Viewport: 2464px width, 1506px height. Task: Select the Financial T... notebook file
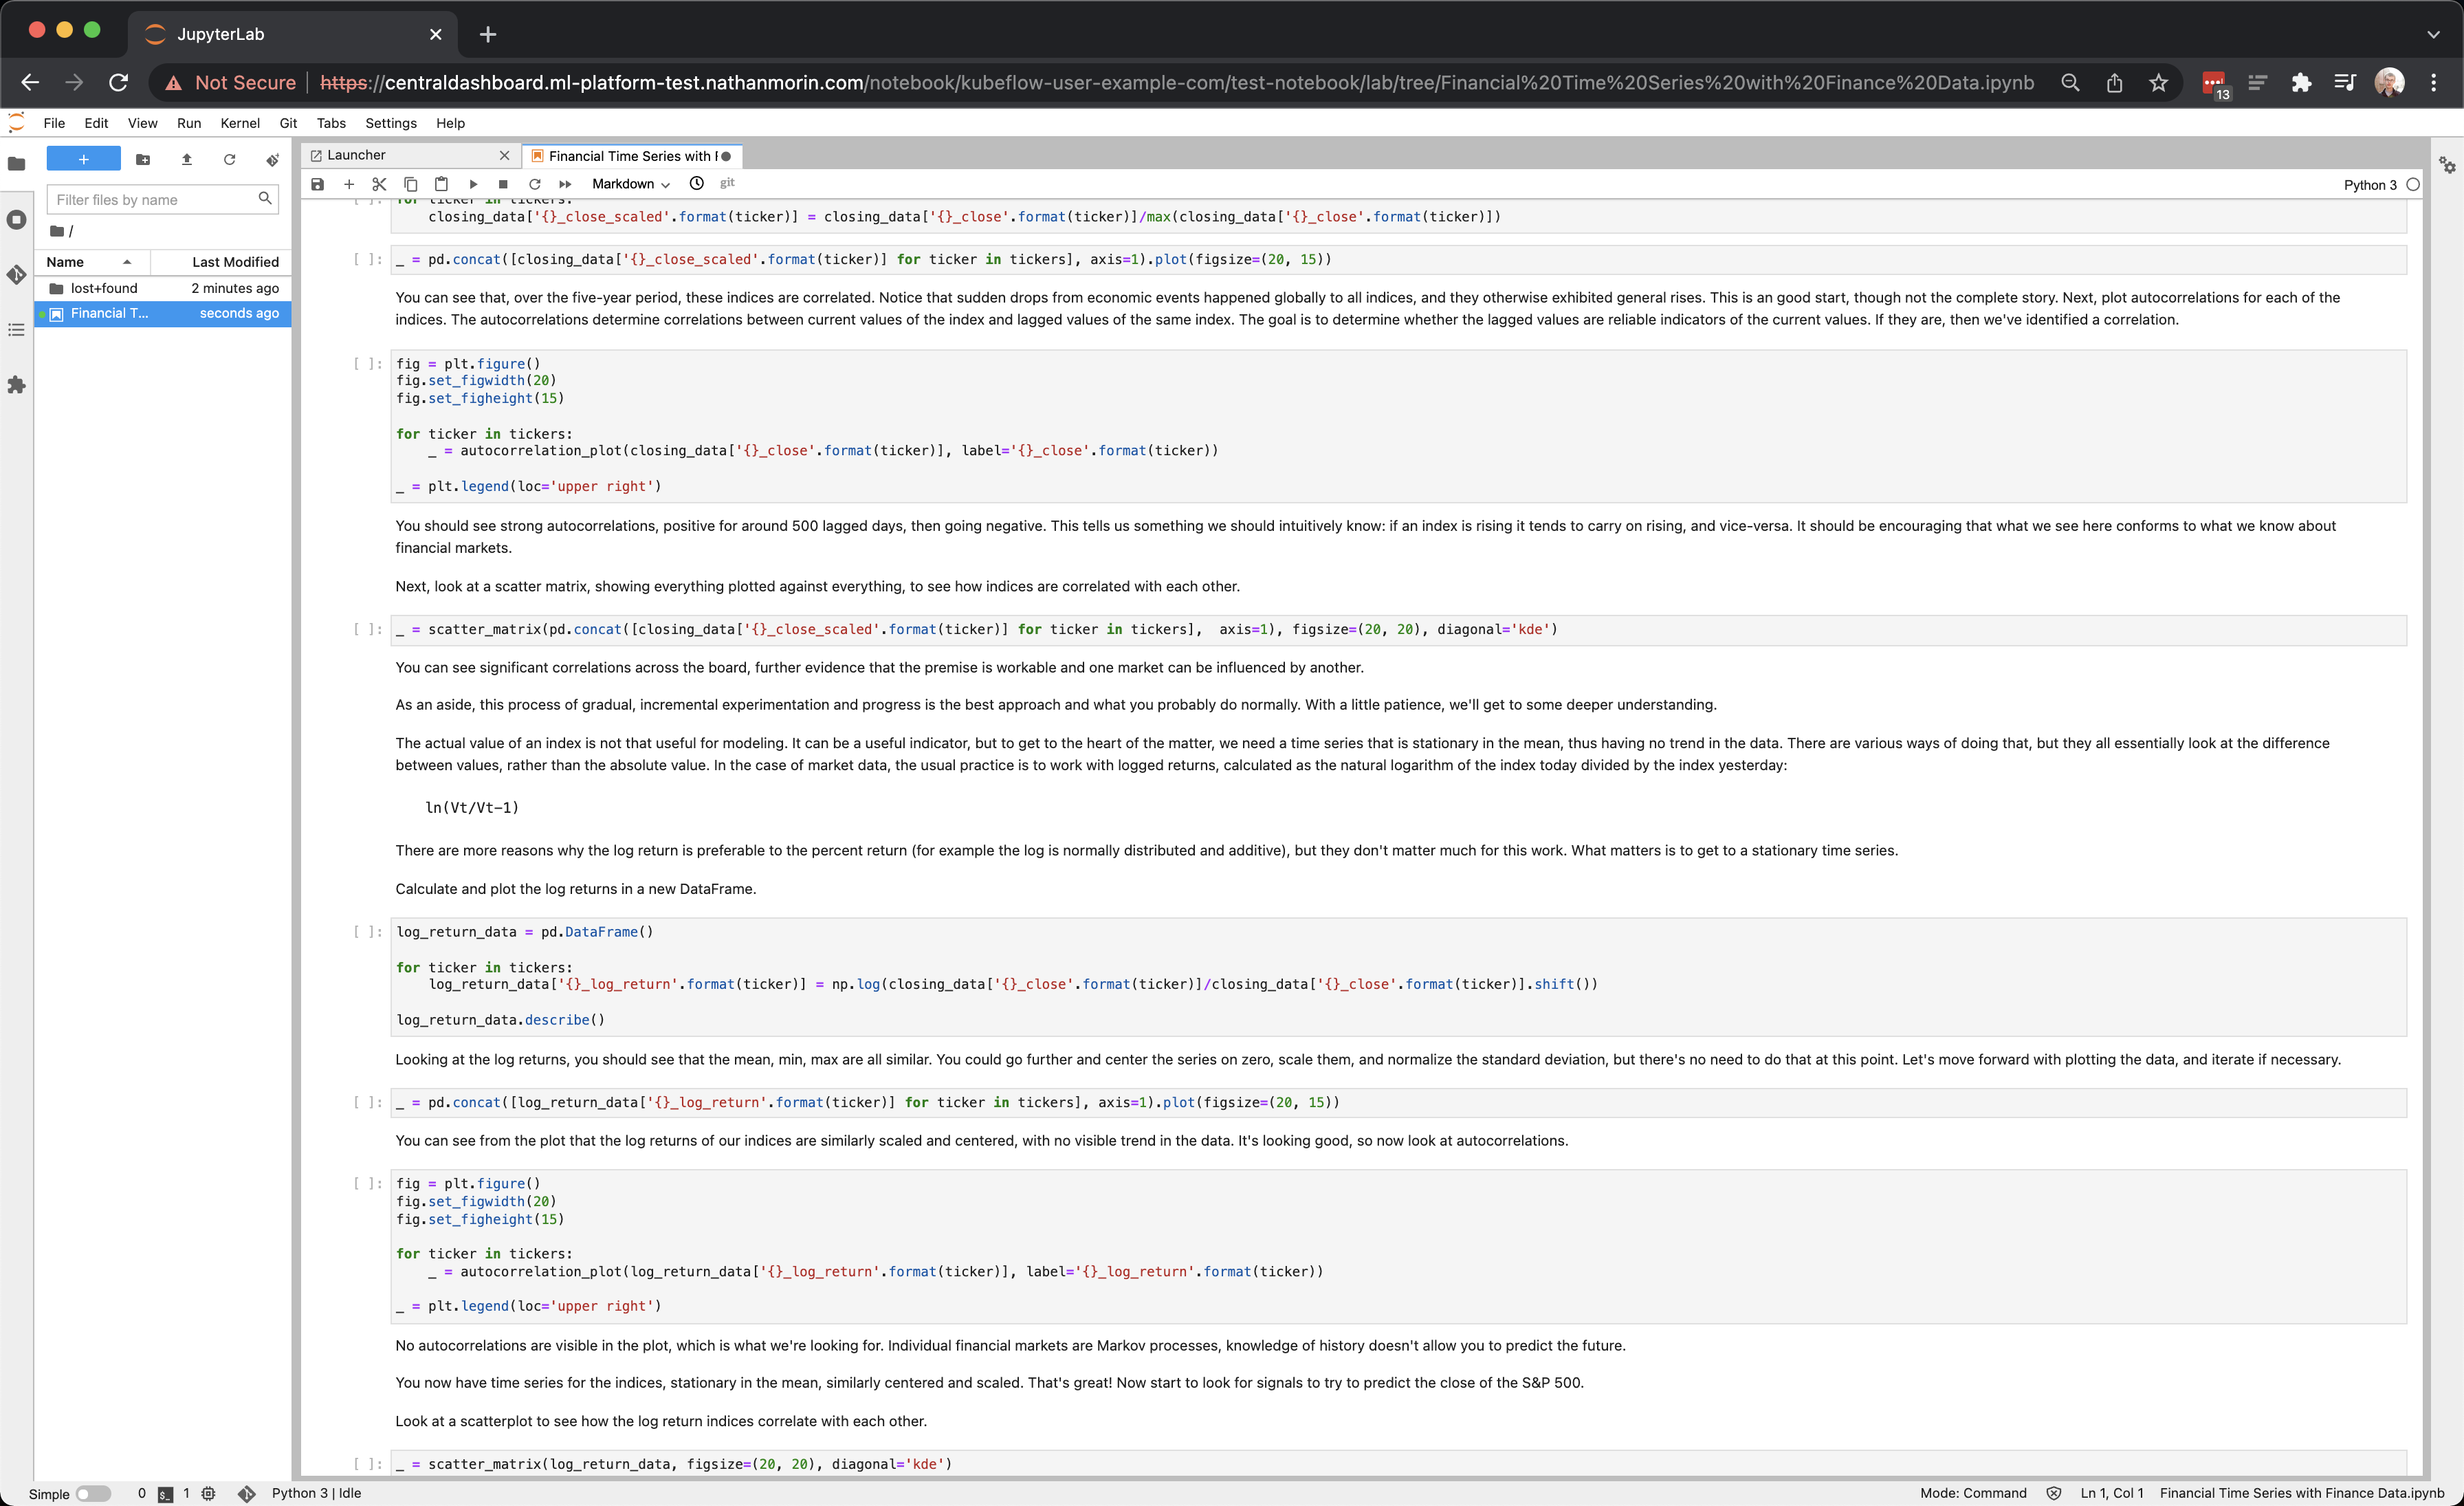(163, 313)
